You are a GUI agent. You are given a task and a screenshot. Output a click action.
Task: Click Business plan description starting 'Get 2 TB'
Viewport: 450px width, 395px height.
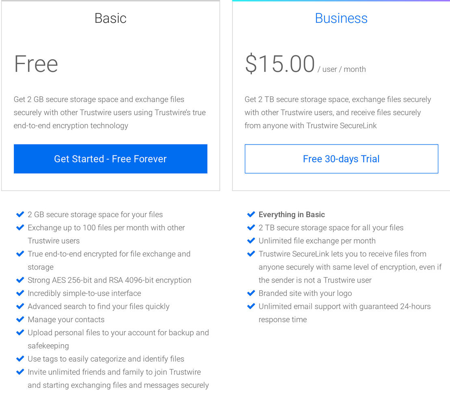(338, 112)
